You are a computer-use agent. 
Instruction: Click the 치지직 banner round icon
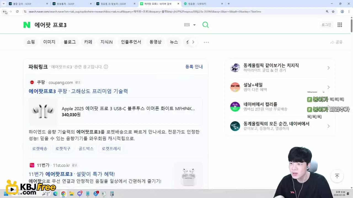235,68
